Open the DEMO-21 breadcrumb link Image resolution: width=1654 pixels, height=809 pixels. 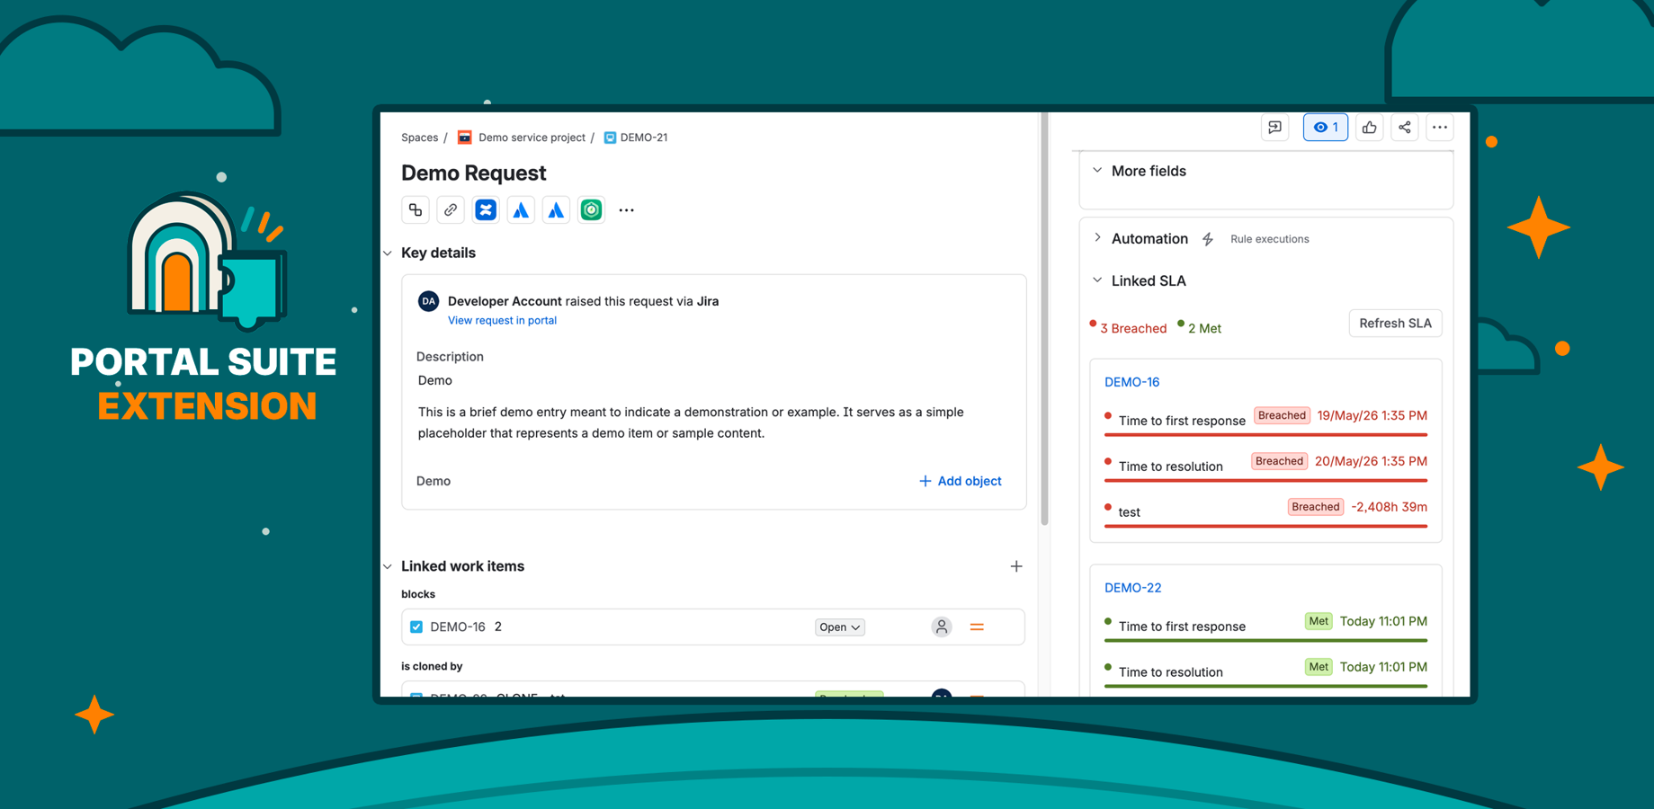click(644, 138)
